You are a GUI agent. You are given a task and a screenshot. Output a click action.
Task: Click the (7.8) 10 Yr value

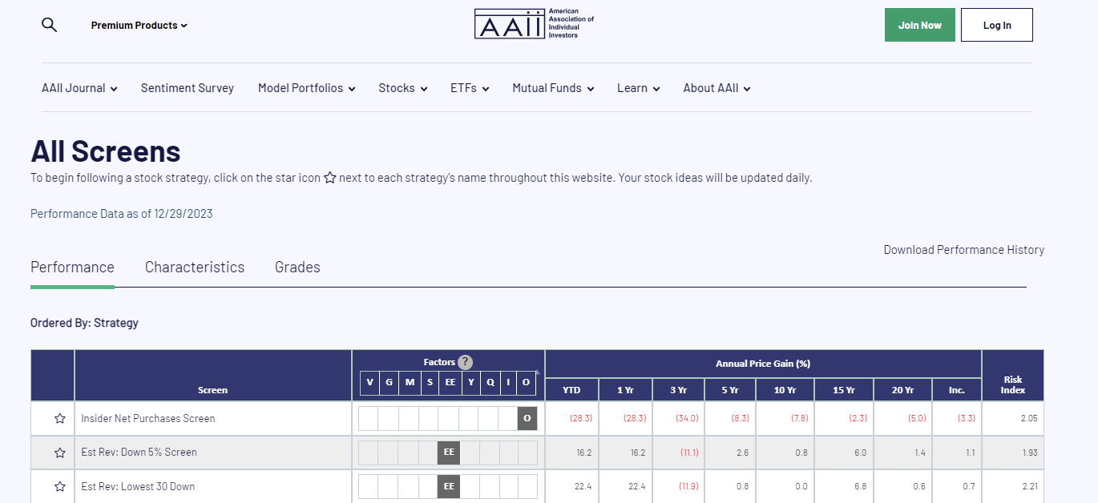pos(800,418)
